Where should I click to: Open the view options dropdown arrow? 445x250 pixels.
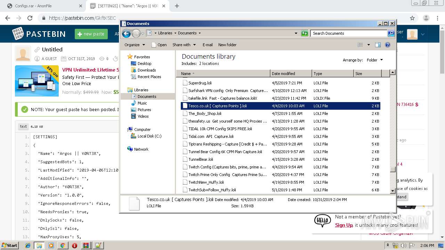369,45
